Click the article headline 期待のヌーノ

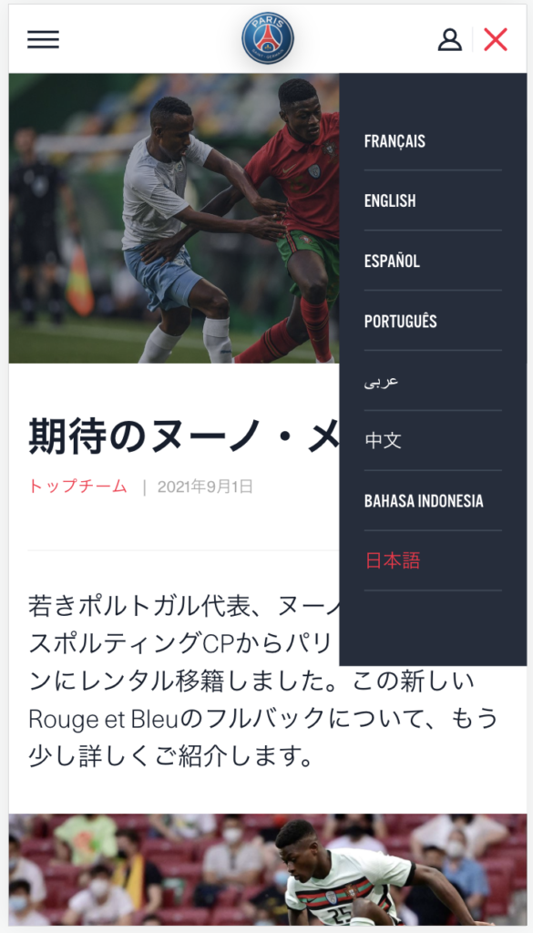click(184, 436)
